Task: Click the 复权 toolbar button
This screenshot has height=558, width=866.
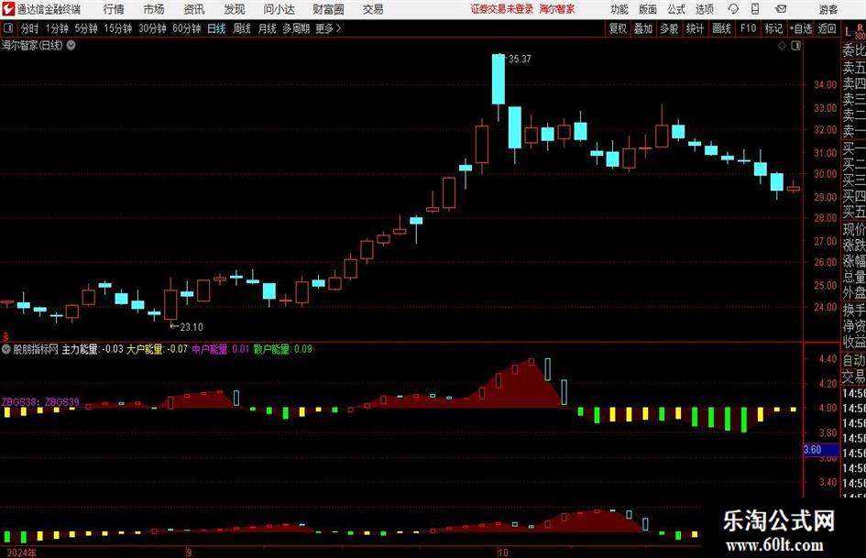Action: pos(618,28)
